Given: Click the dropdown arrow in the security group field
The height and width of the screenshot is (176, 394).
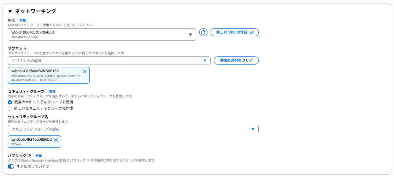Looking at the screenshot, I should (253, 129).
